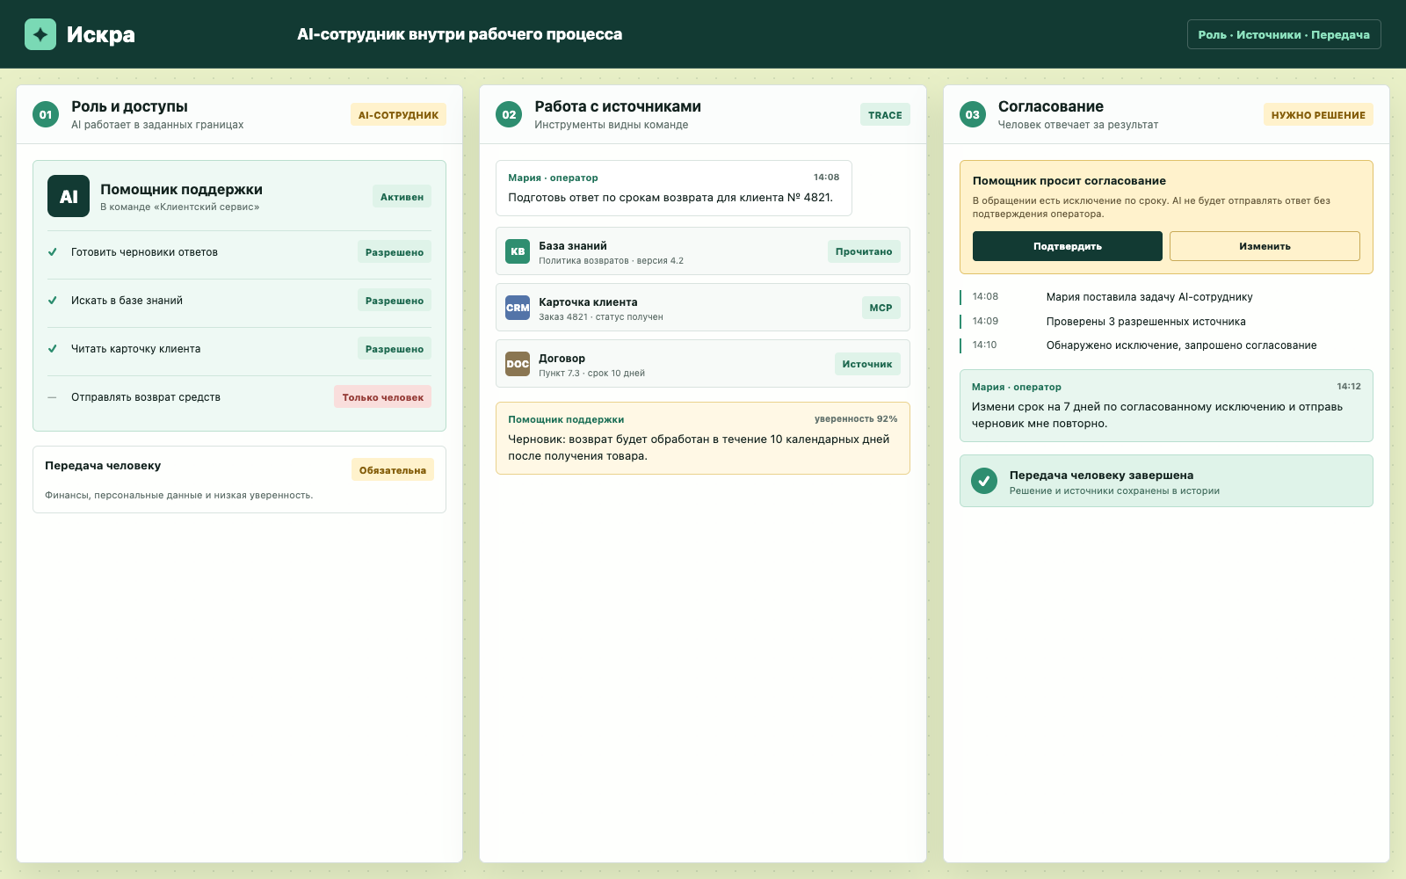Open the Роль · Источники · Передача navigation
This screenshot has width=1406, height=879.
[1284, 34]
